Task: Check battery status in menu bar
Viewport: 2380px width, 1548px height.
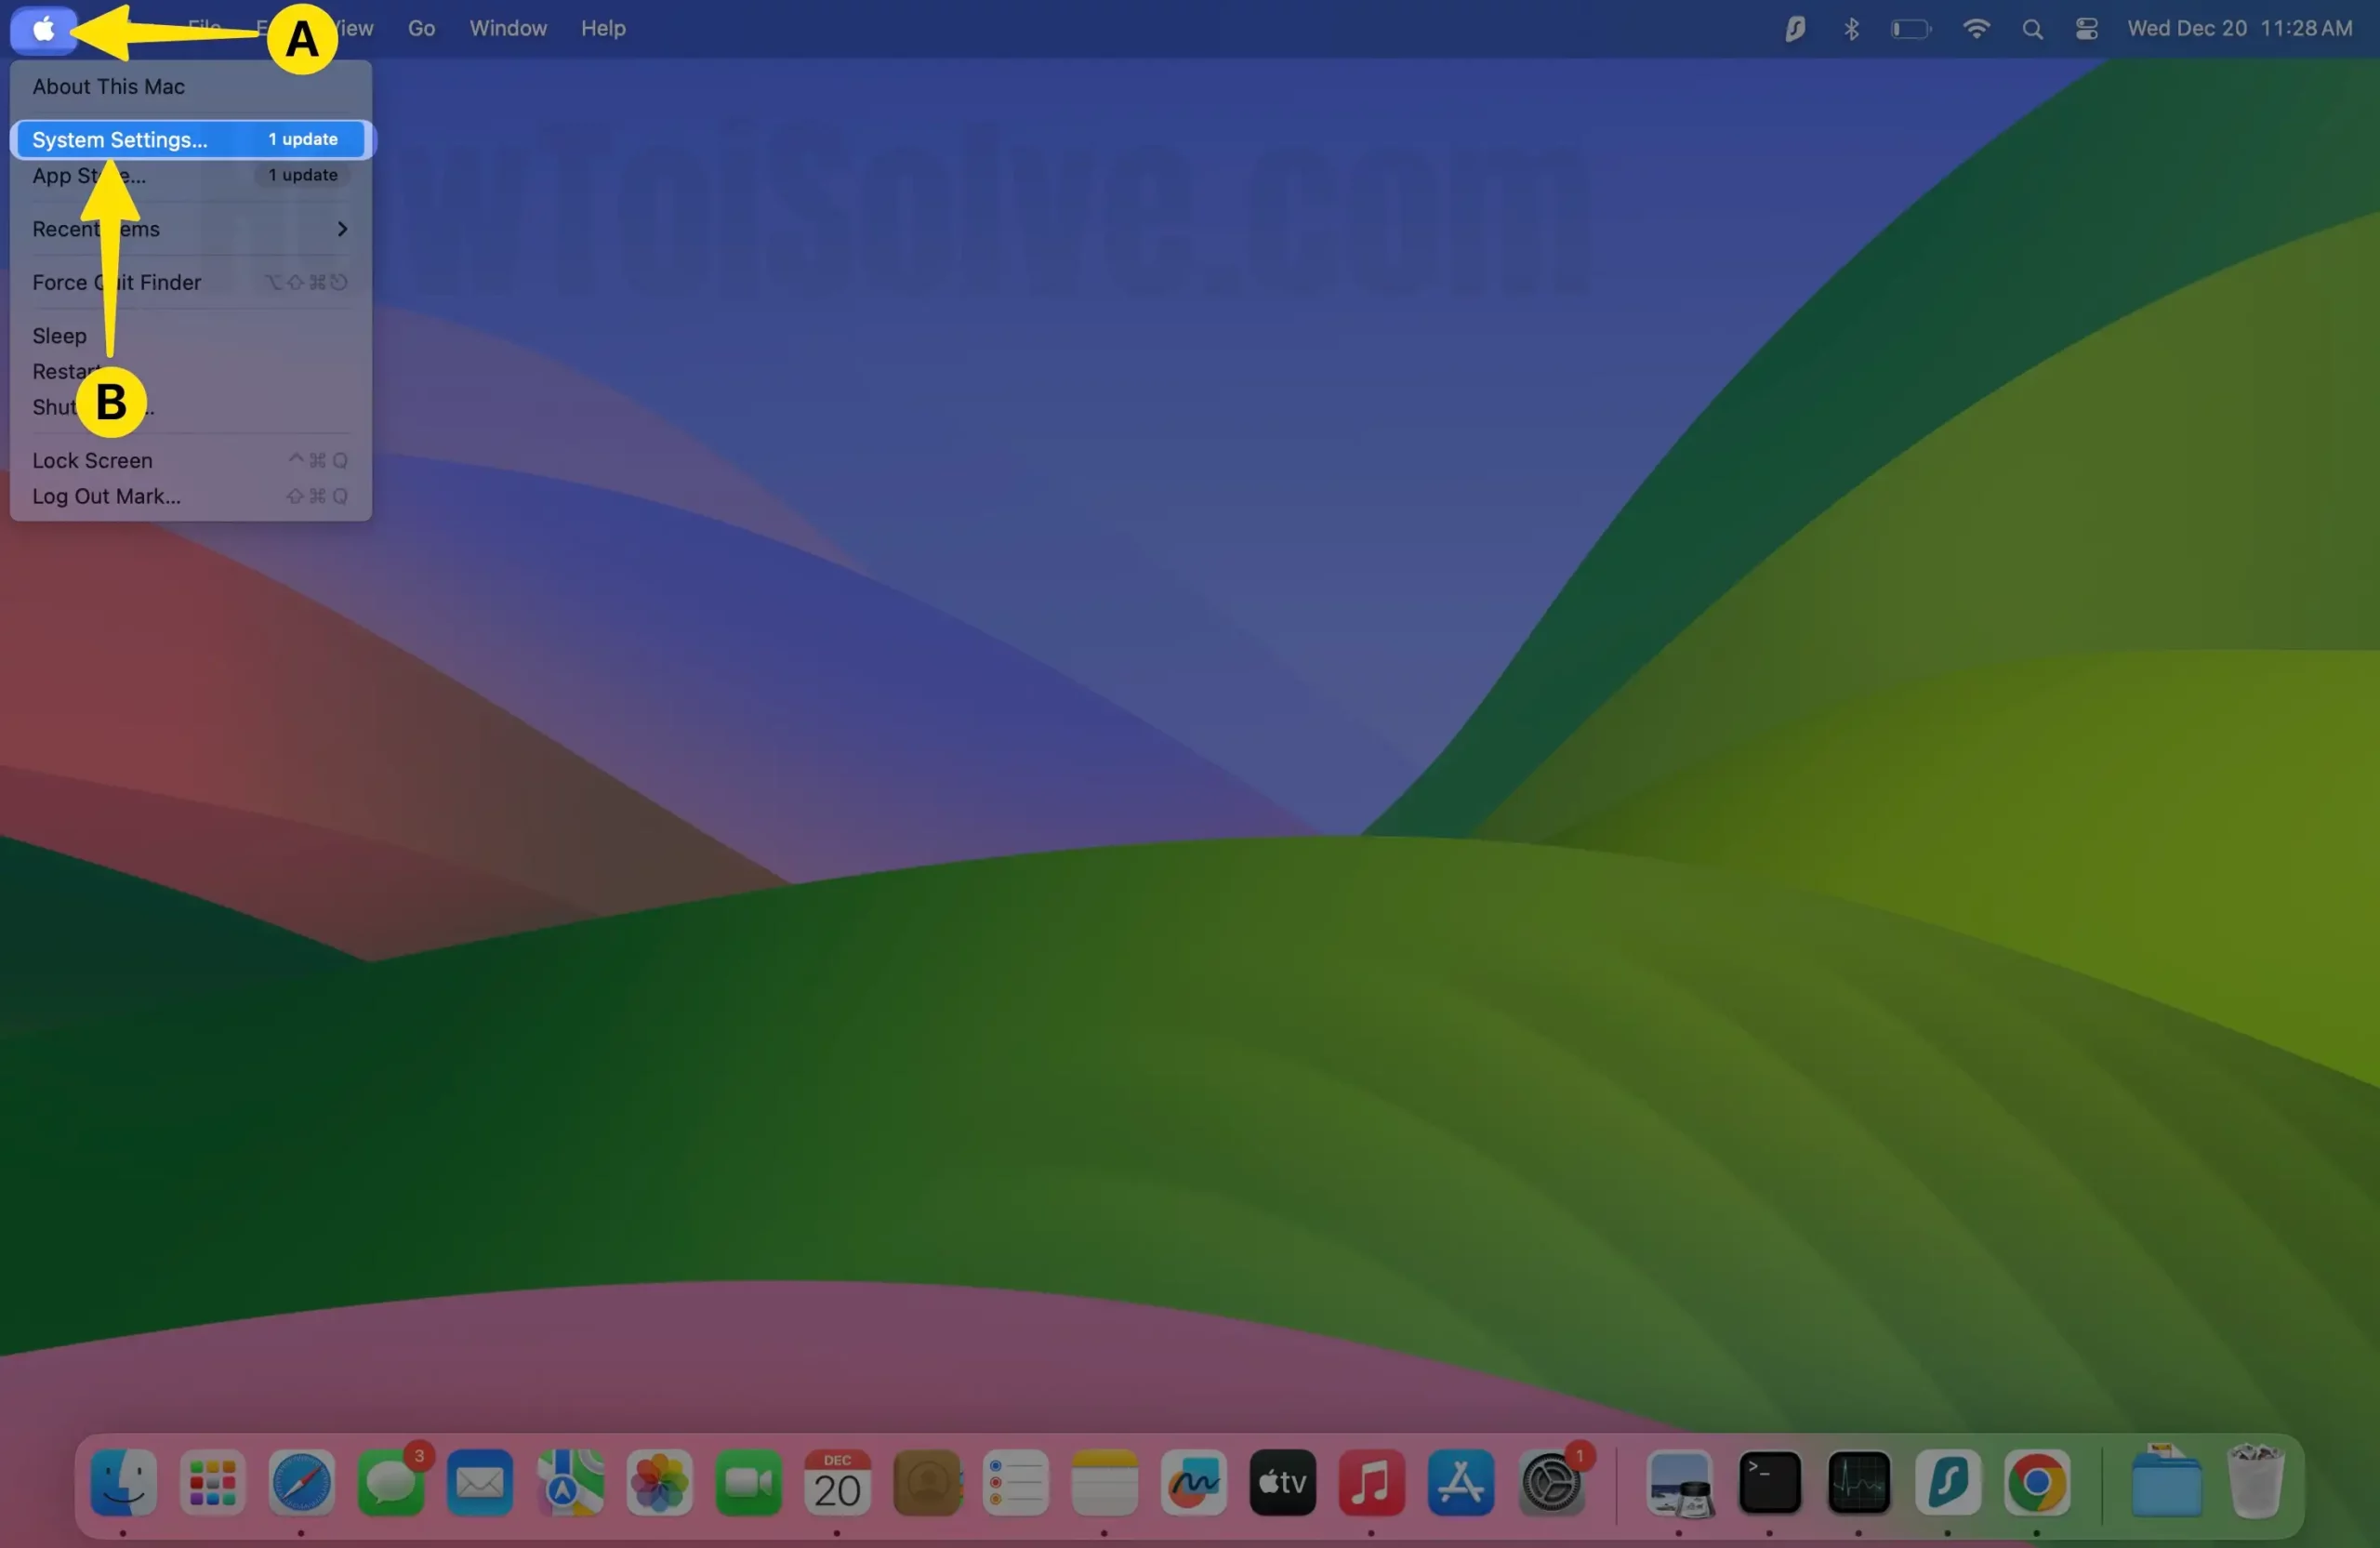Action: [1910, 29]
